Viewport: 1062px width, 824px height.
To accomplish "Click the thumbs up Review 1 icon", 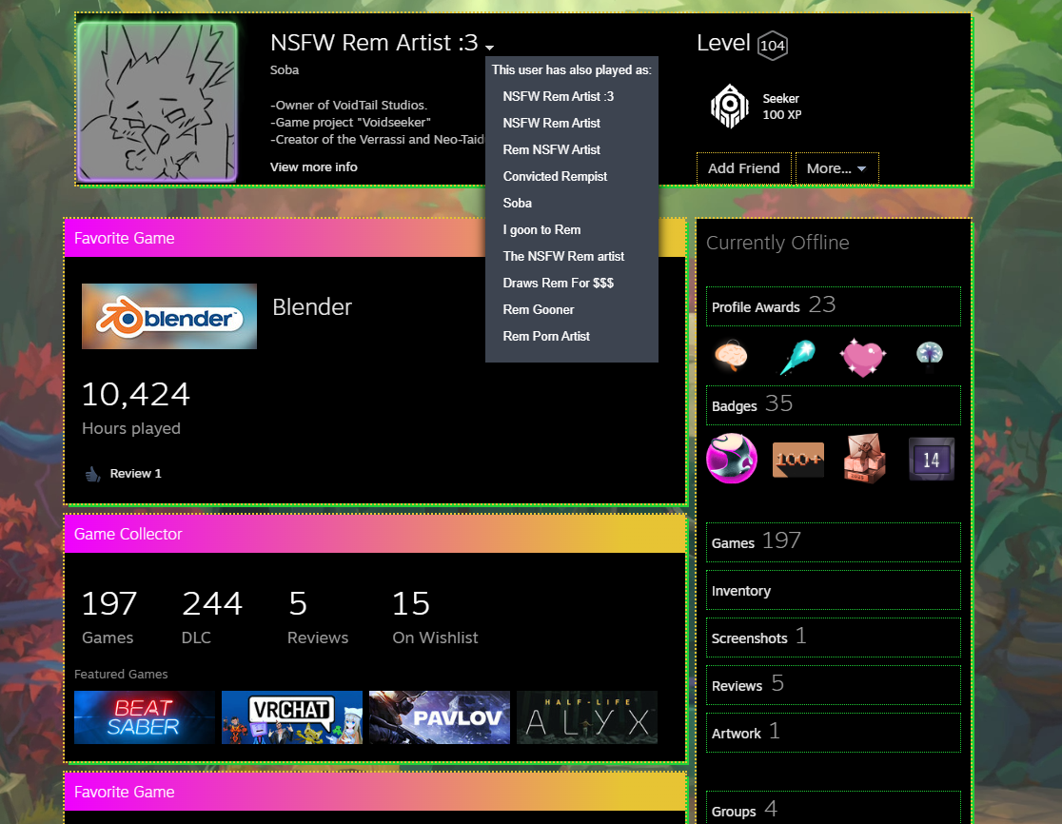I will pos(93,474).
